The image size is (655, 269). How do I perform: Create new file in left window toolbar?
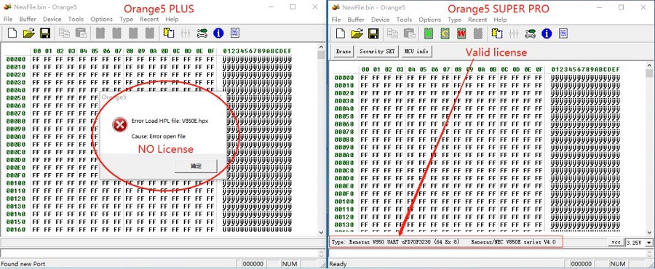(12, 33)
